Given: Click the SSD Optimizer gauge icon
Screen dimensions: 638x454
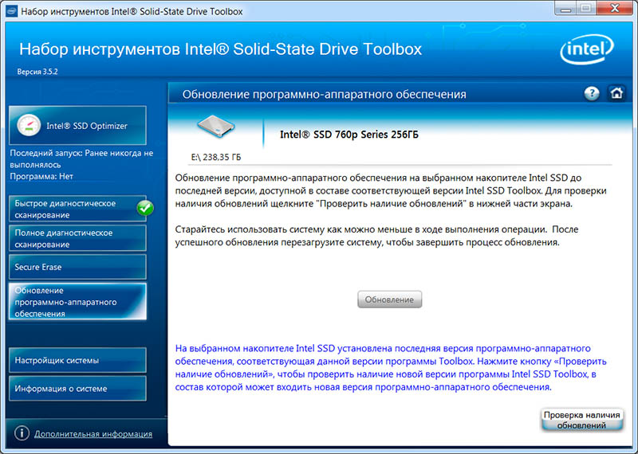Looking at the screenshot, I should (x=29, y=125).
